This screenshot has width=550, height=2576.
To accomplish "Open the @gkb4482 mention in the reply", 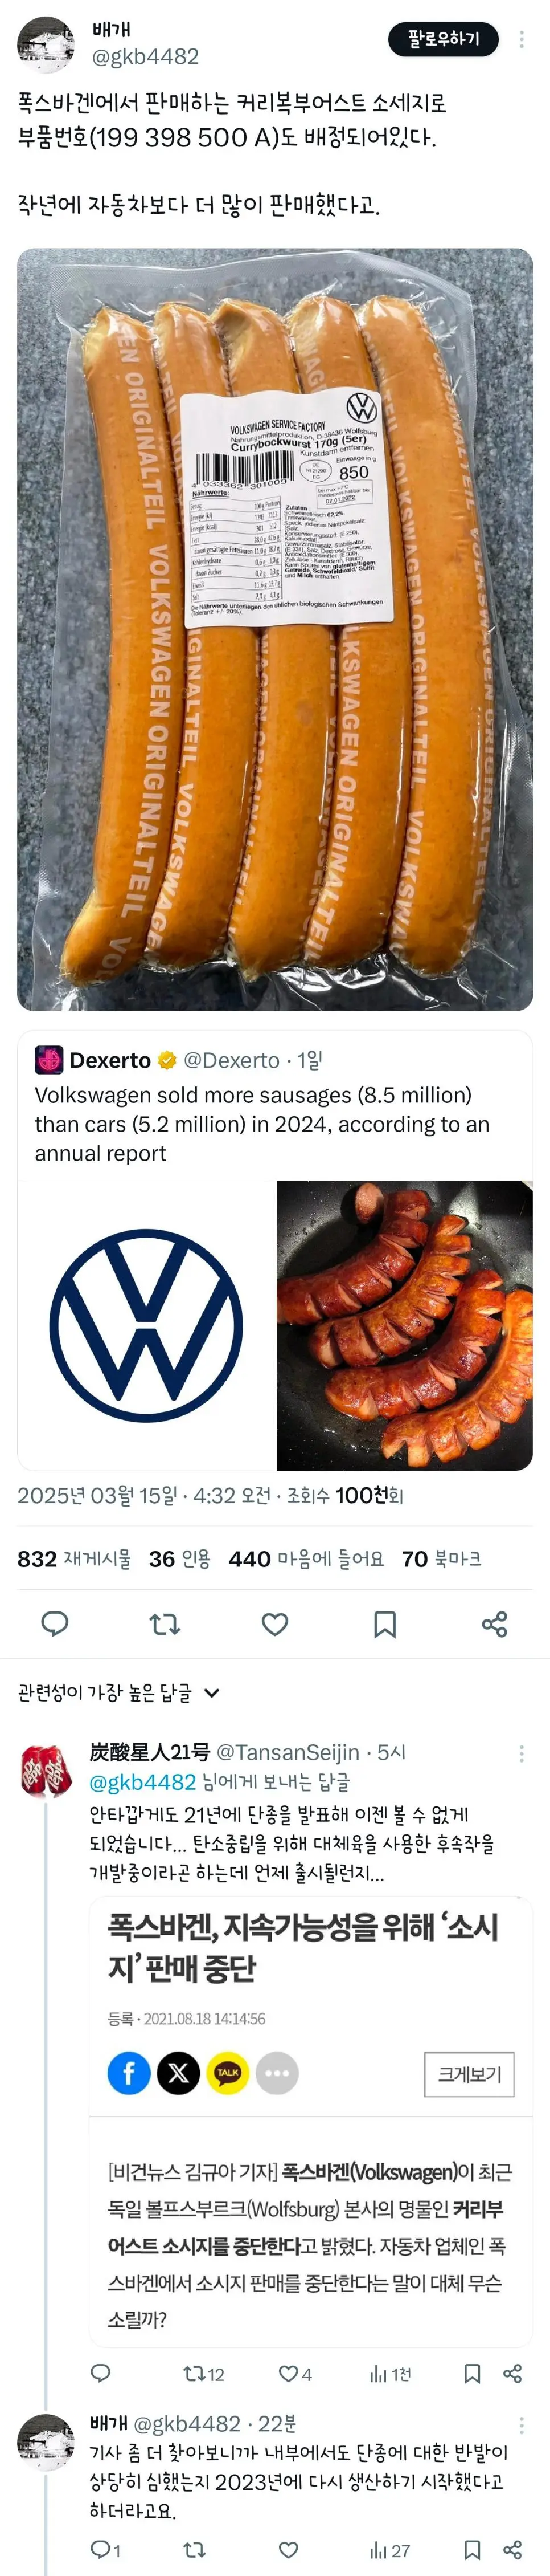I will 143,1781.
